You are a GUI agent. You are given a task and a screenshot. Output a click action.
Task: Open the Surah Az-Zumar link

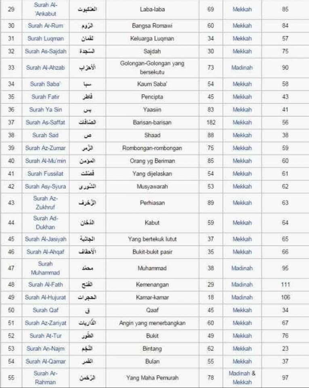click(x=46, y=148)
